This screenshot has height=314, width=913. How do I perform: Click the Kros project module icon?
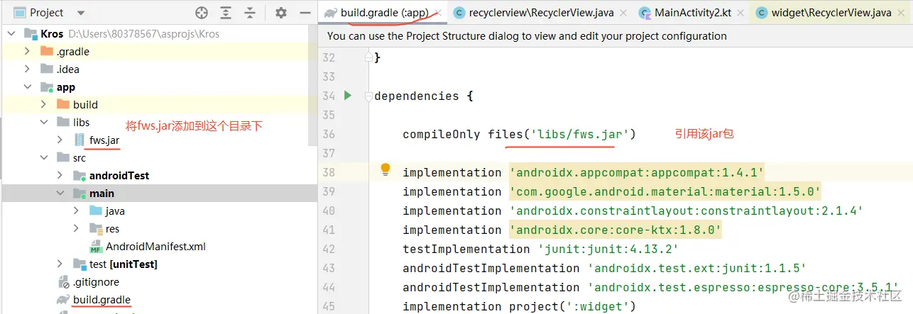(30, 33)
